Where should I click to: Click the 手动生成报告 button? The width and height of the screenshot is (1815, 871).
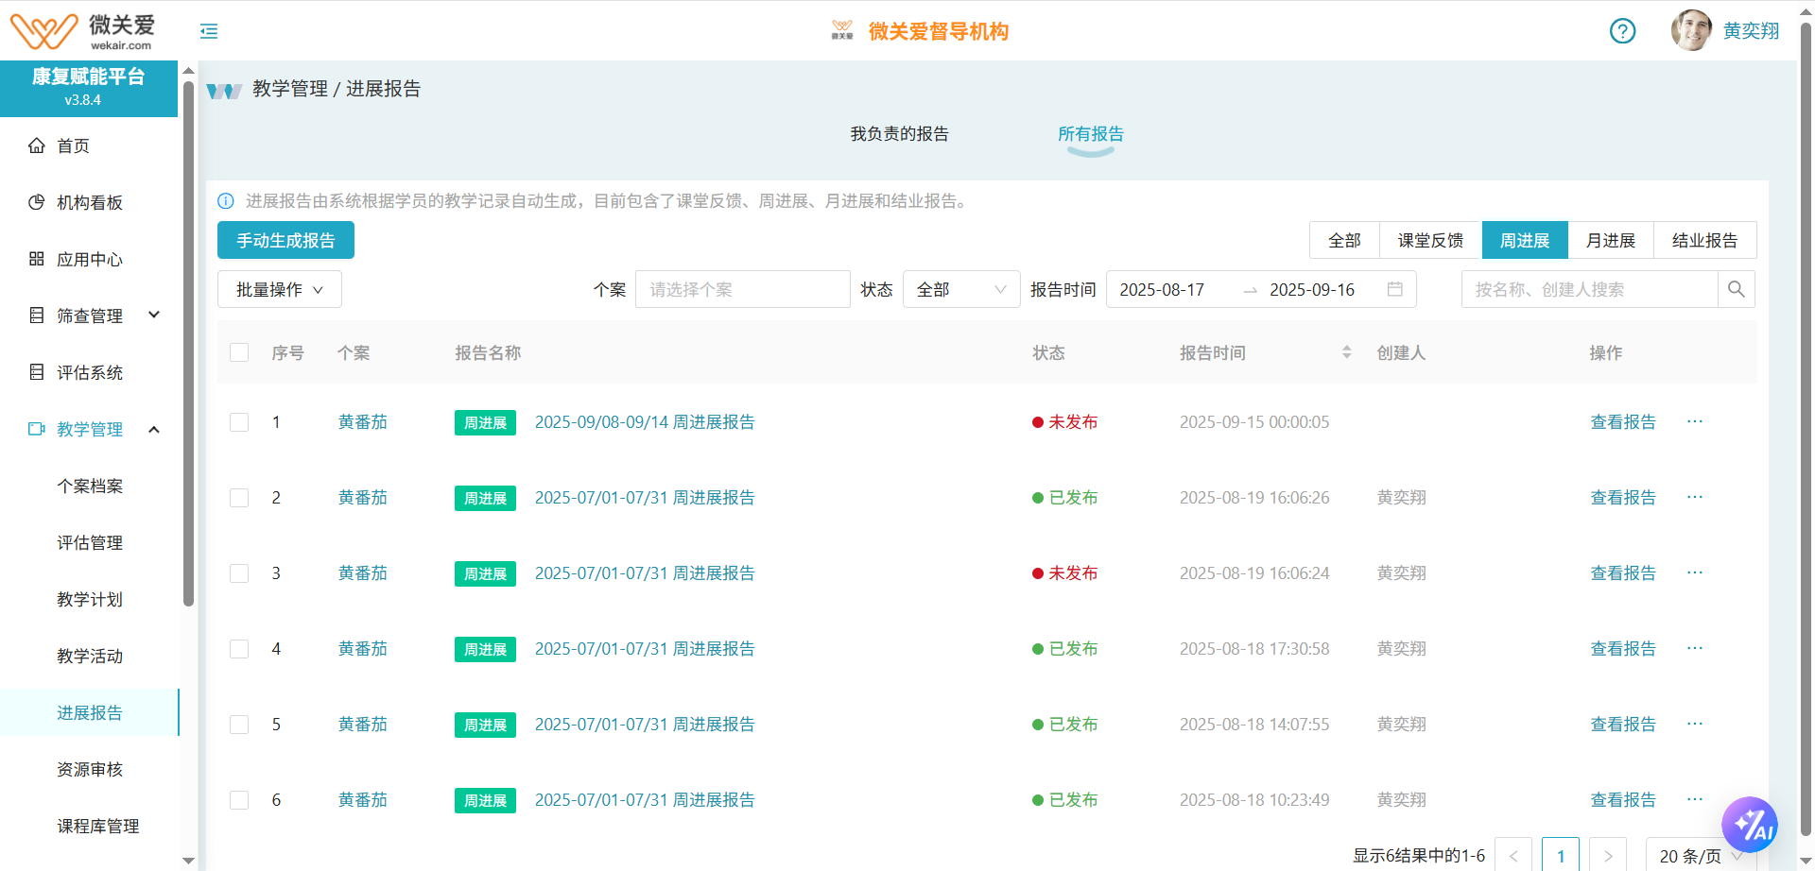pos(285,240)
